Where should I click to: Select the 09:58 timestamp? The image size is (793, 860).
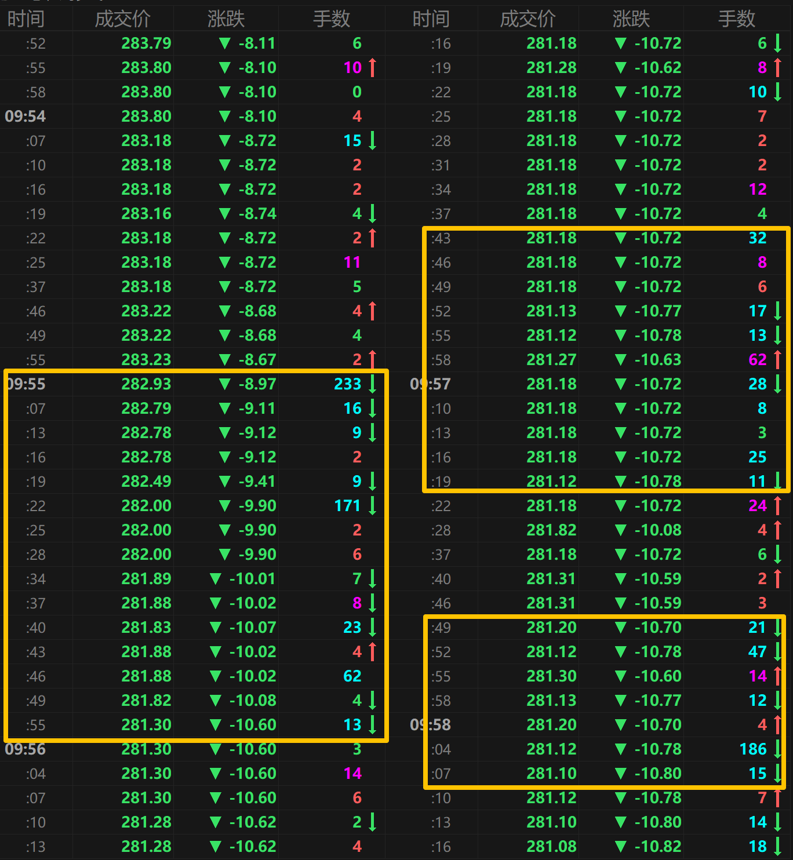point(430,724)
